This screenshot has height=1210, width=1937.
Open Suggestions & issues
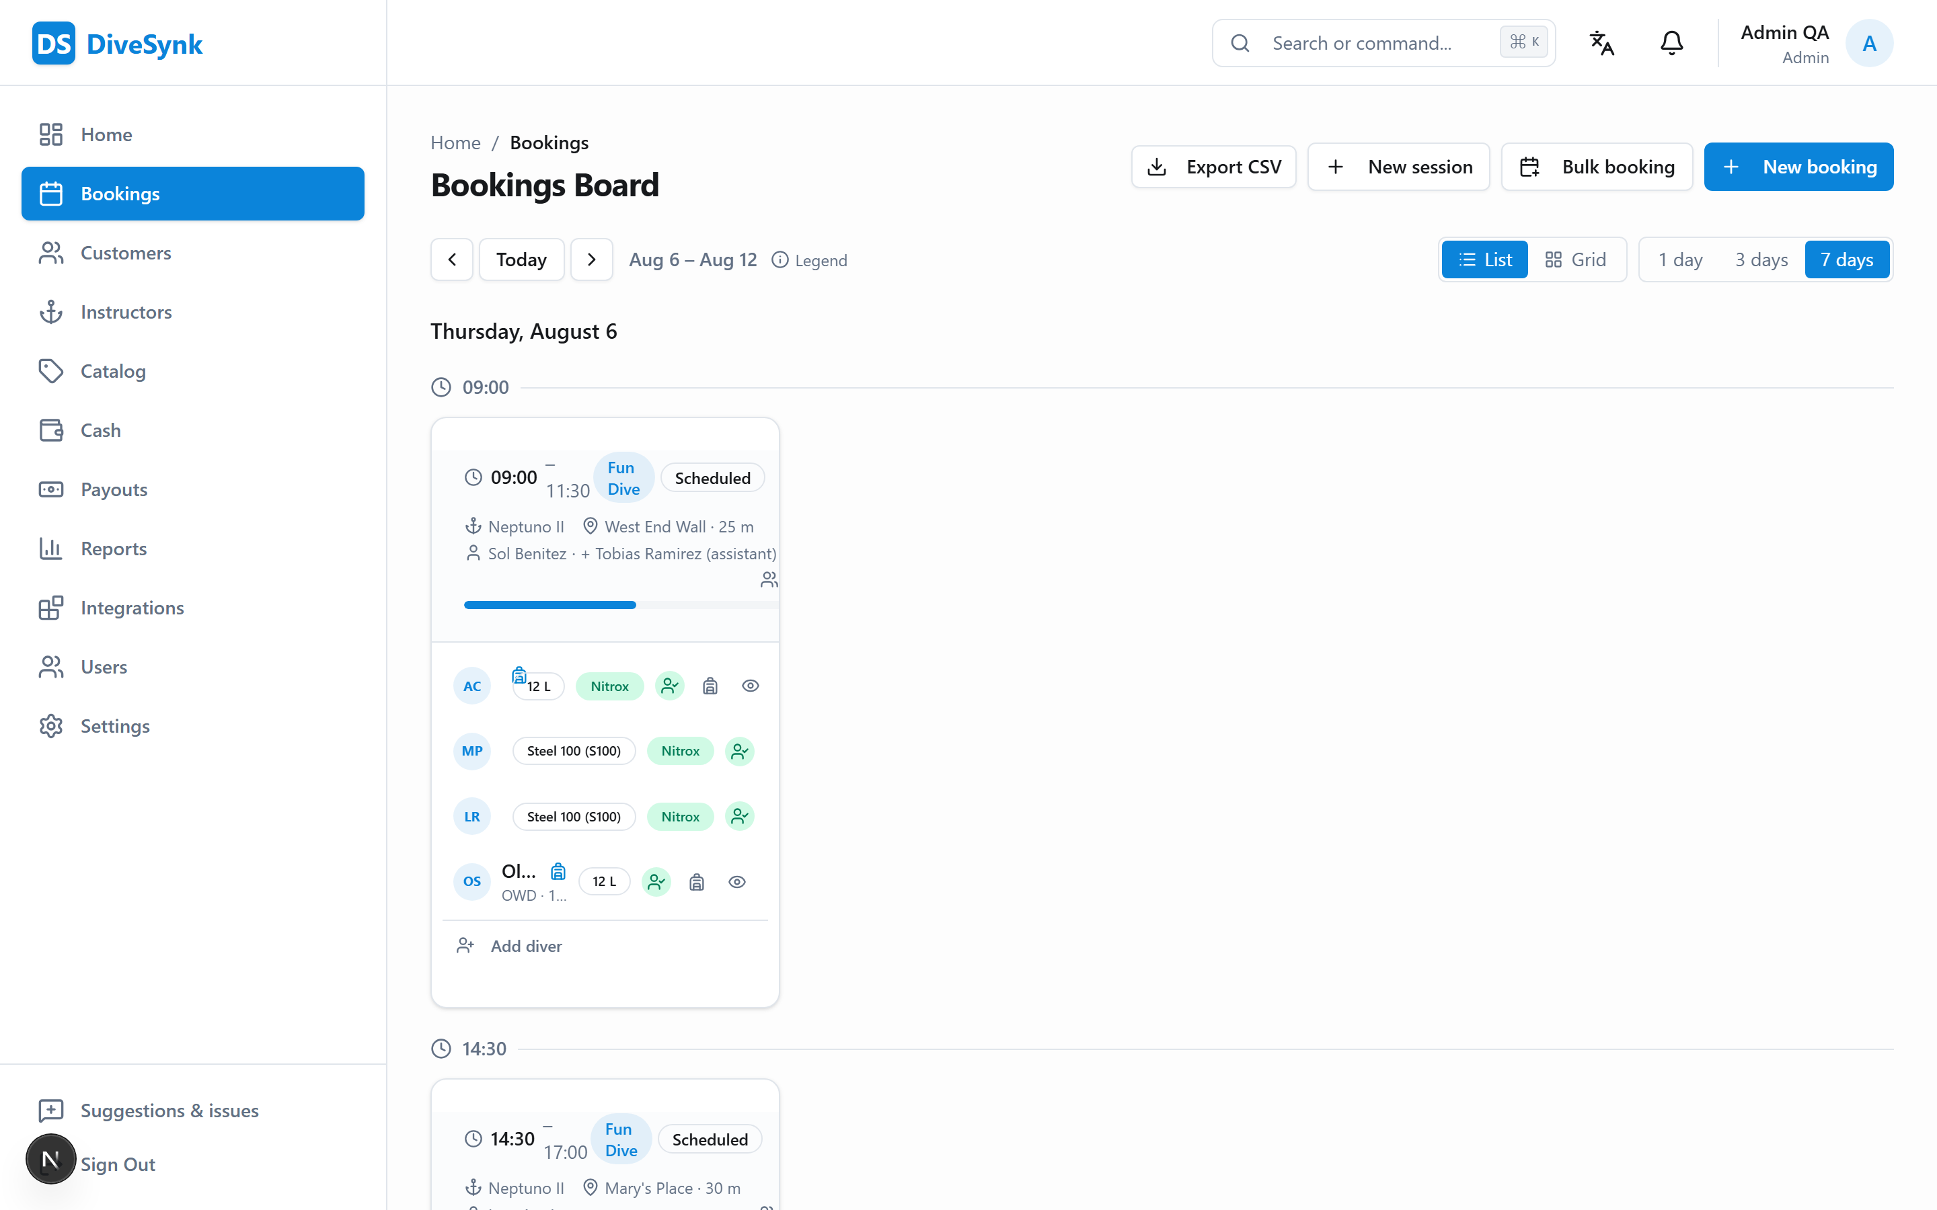point(193,1111)
